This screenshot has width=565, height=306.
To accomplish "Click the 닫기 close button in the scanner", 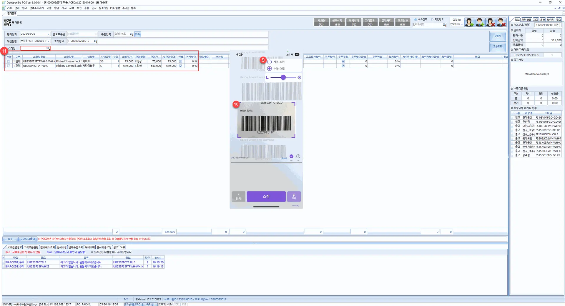I will pyautogui.click(x=238, y=197).
